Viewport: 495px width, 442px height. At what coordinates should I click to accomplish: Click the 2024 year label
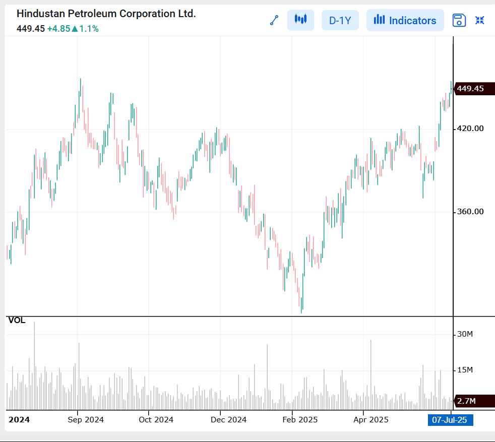point(19,420)
